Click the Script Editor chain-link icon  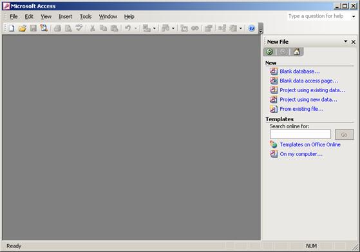(195, 28)
